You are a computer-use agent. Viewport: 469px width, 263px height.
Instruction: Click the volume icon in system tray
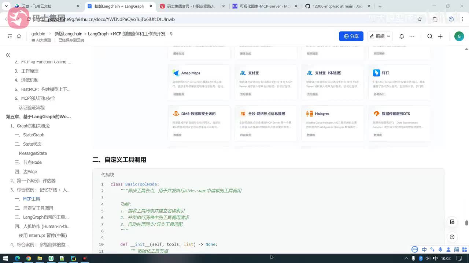coord(427,258)
